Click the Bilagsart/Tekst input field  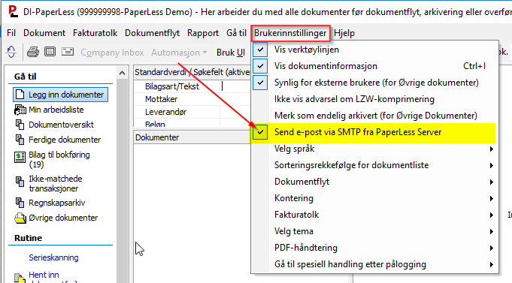tap(235, 86)
